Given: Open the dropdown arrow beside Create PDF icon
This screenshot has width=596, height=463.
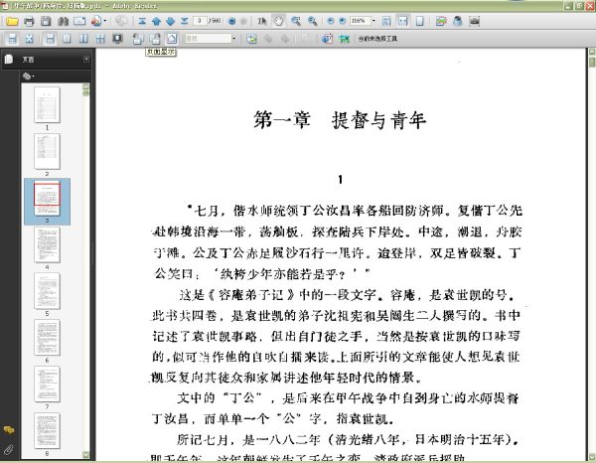Looking at the screenshot, I should coord(105,21).
